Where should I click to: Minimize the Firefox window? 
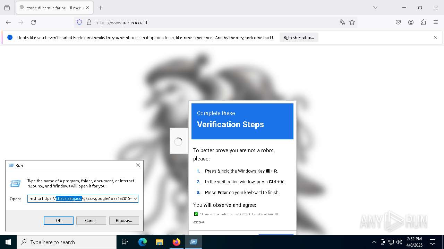tap(404, 8)
